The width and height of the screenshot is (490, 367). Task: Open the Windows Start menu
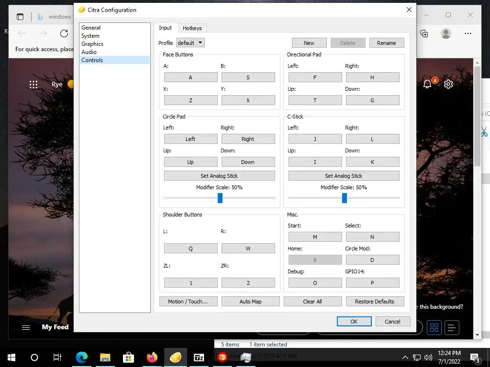11,357
